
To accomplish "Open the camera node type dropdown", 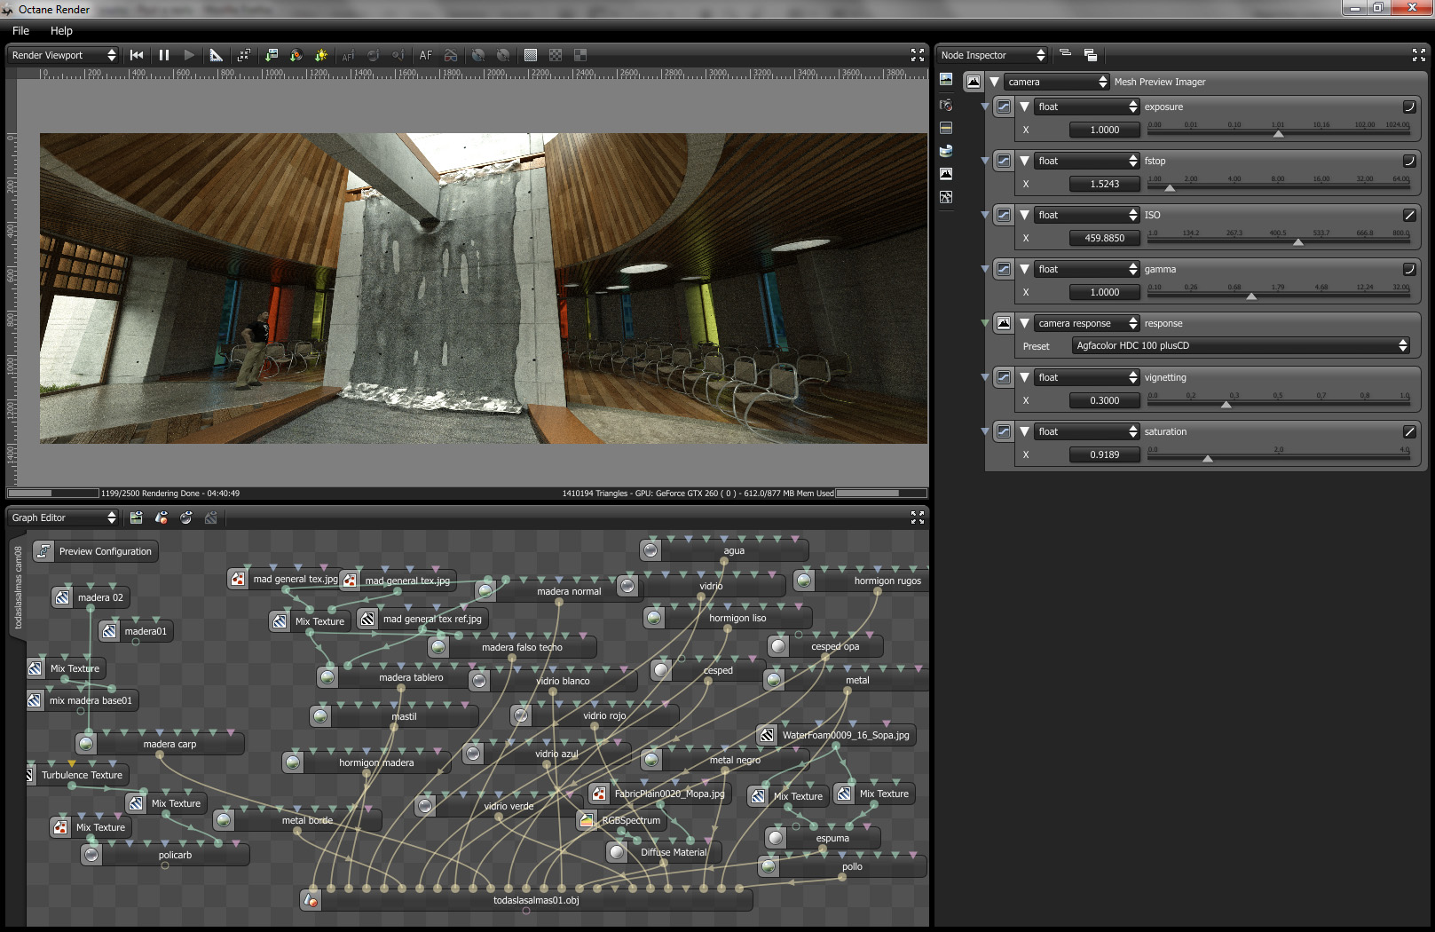I will click(x=1057, y=82).
